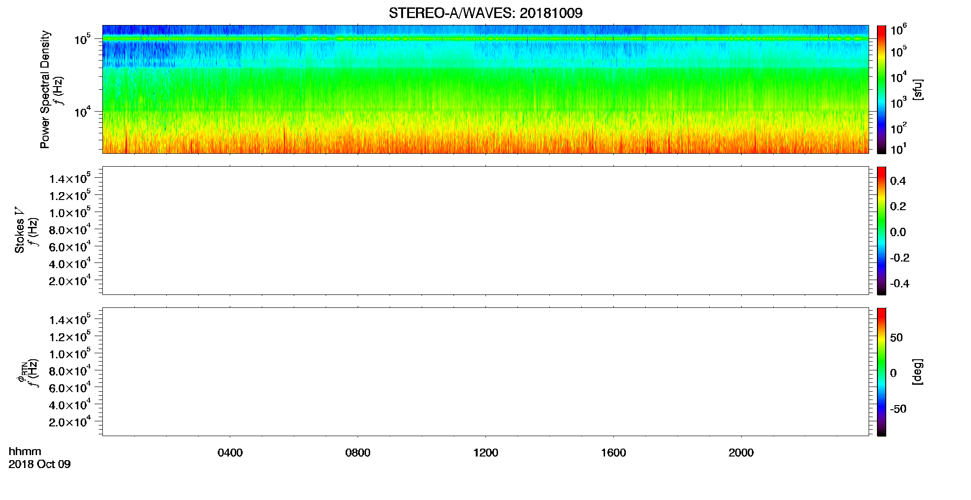
Task: Click the phi RTN degrees color bar
Action: (881, 372)
